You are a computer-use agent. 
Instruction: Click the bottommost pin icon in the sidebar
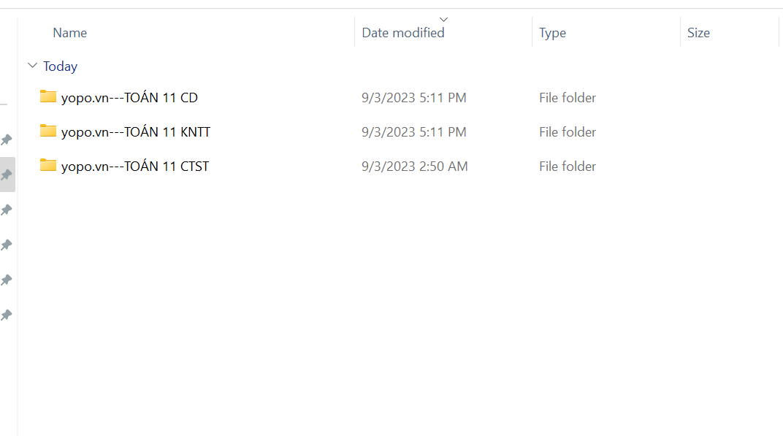(x=7, y=315)
